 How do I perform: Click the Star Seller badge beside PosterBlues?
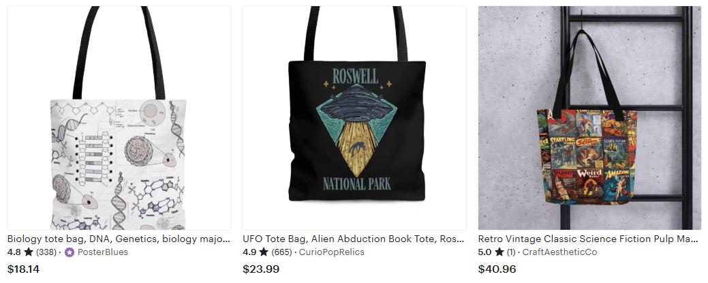pyautogui.click(x=69, y=252)
